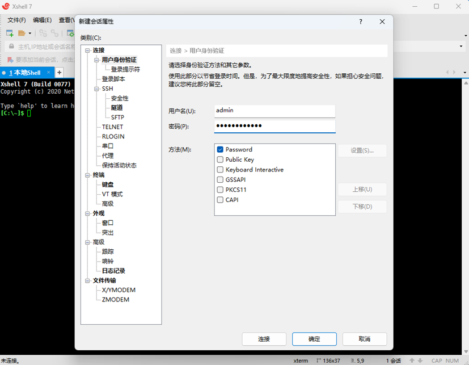
Task: Click the tab scroll left arrow
Action: coord(447,72)
